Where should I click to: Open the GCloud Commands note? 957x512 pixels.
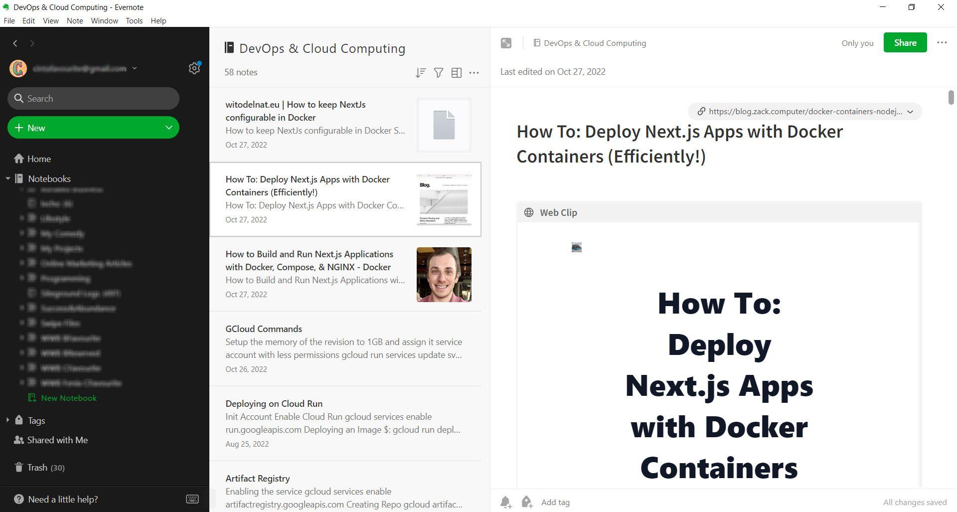(345, 349)
